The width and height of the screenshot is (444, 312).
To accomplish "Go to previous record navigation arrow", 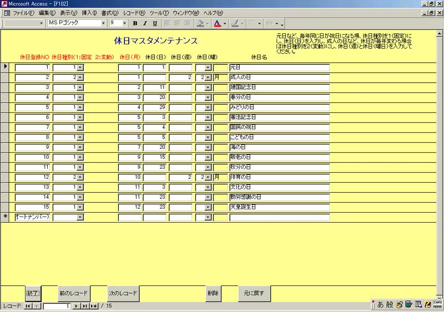I will (x=37, y=306).
